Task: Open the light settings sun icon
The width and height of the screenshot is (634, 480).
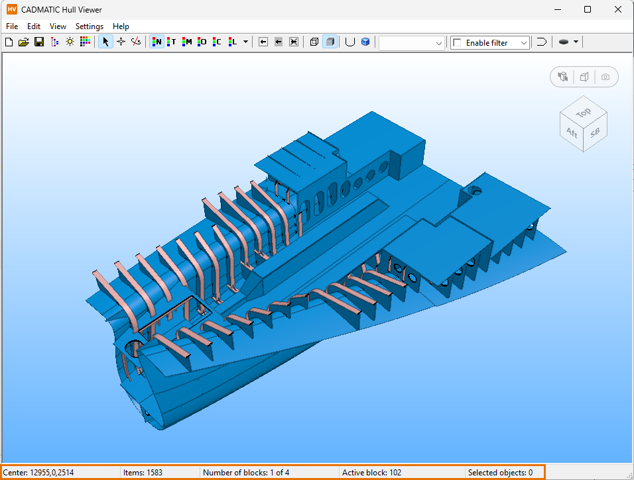Action: pos(70,42)
